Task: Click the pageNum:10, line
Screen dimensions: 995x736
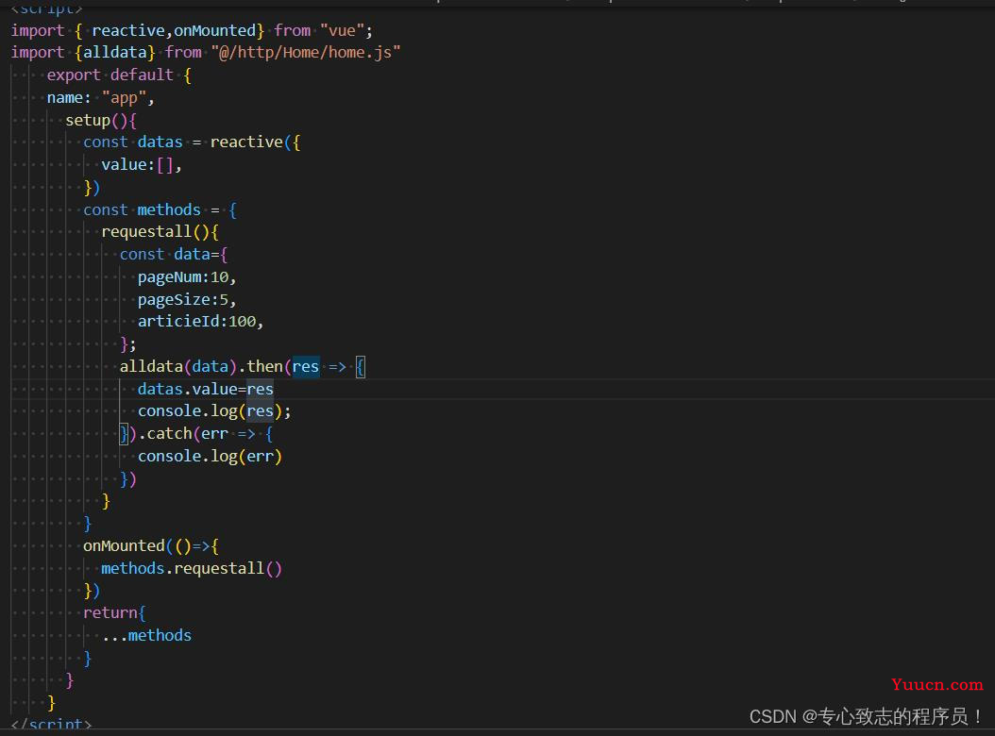Action: [187, 277]
